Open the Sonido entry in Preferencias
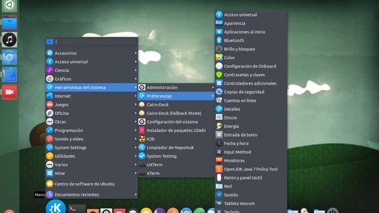379x213 pixels. 251,195
